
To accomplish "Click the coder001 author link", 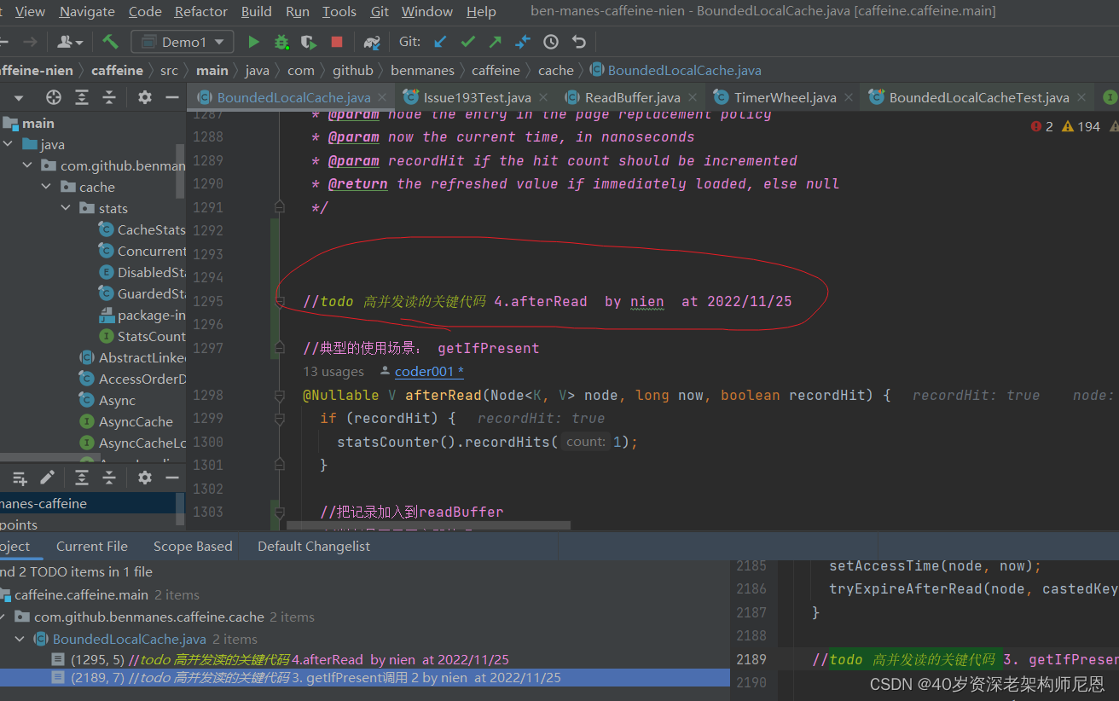I will [x=428, y=372].
